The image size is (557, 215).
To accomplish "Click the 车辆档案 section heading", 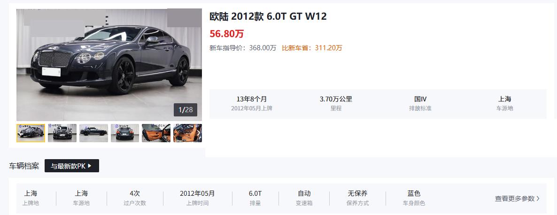I will (24, 166).
